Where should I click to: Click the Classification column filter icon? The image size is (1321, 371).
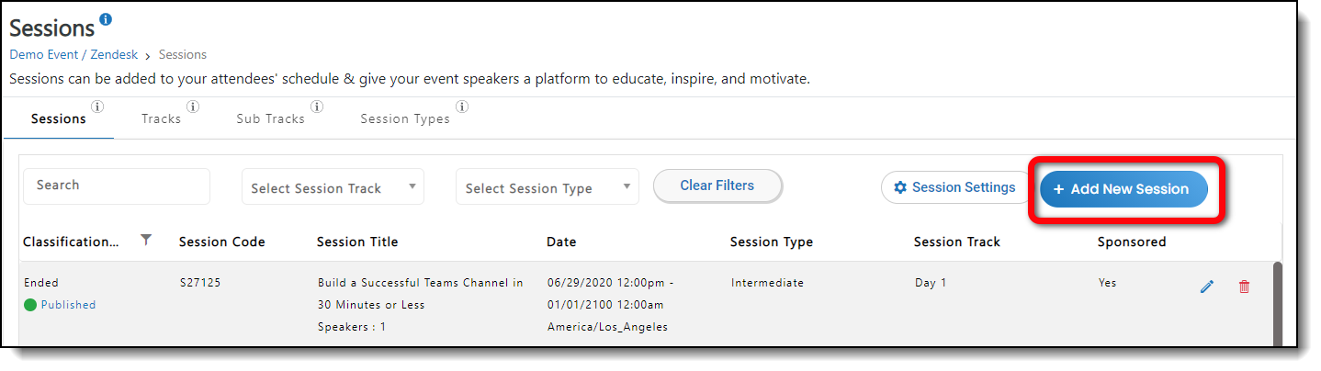coord(145,240)
